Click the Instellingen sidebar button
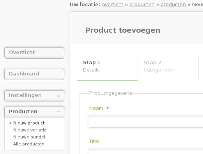 click(29, 96)
